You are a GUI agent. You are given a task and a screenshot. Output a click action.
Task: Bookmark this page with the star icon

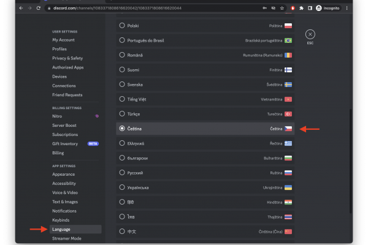click(282, 8)
